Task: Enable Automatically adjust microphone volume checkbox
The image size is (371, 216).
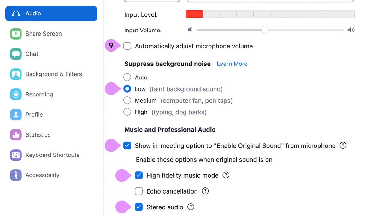Action: [127, 46]
